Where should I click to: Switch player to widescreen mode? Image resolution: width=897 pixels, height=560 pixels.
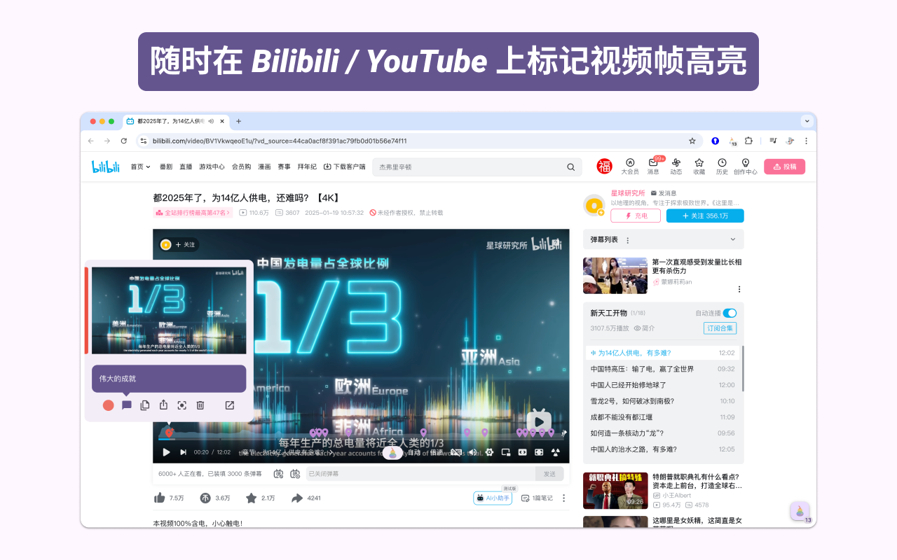pyautogui.click(x=522, y=452)
